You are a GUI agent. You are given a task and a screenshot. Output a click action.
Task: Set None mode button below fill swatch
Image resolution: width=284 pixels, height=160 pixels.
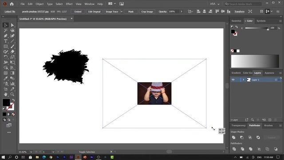point(13,114)
